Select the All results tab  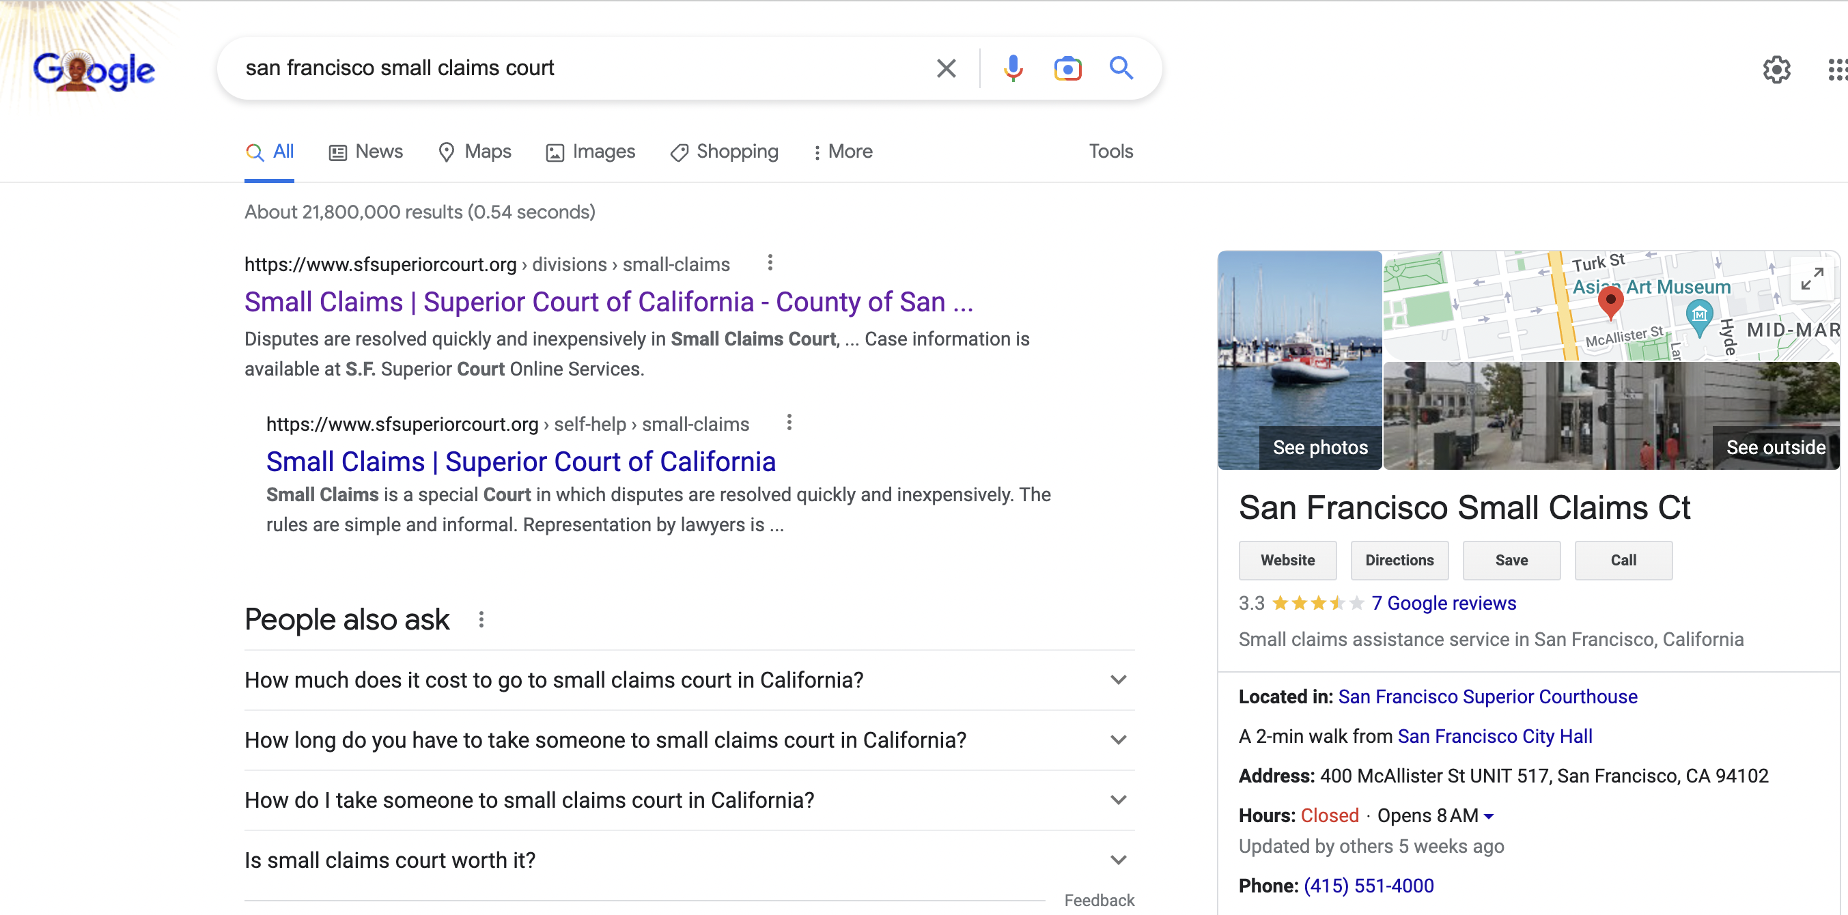coord(270,152)
